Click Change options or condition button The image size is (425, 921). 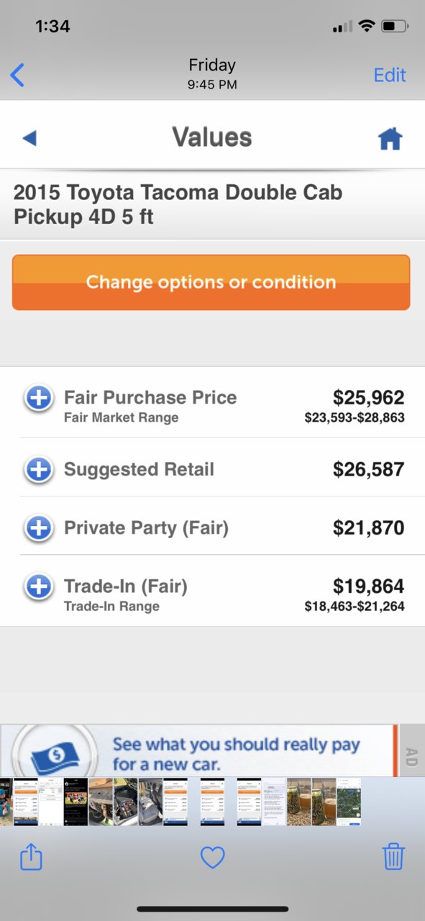click(x=211, y=282)
